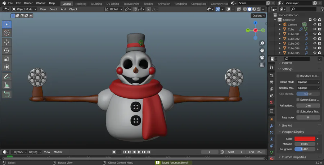This screenshot has height=165, width=324.
Task: Enable Backface Culling checkbox
Action: (x=298, y=76)
